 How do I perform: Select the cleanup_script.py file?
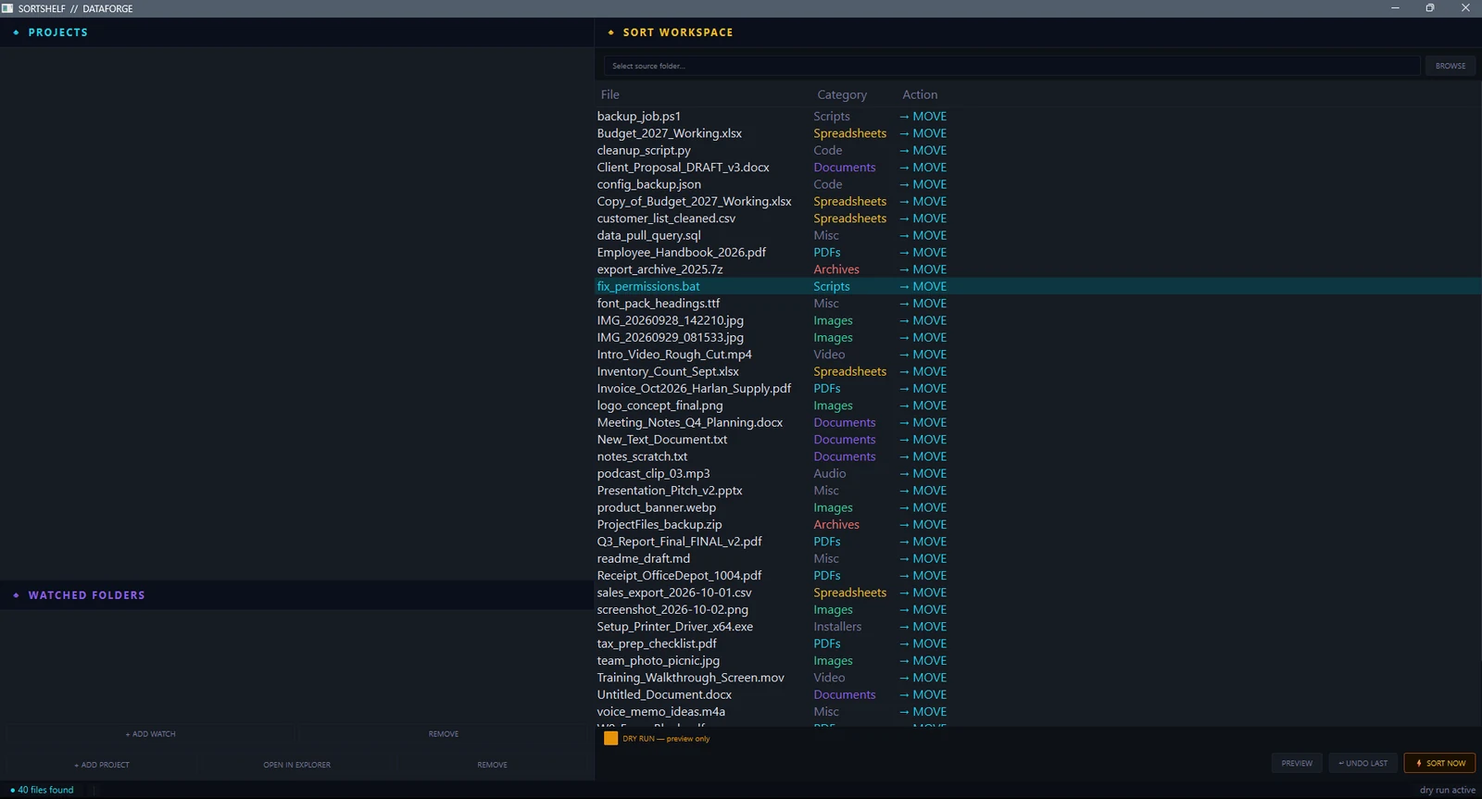click(x=1037, y=150)
